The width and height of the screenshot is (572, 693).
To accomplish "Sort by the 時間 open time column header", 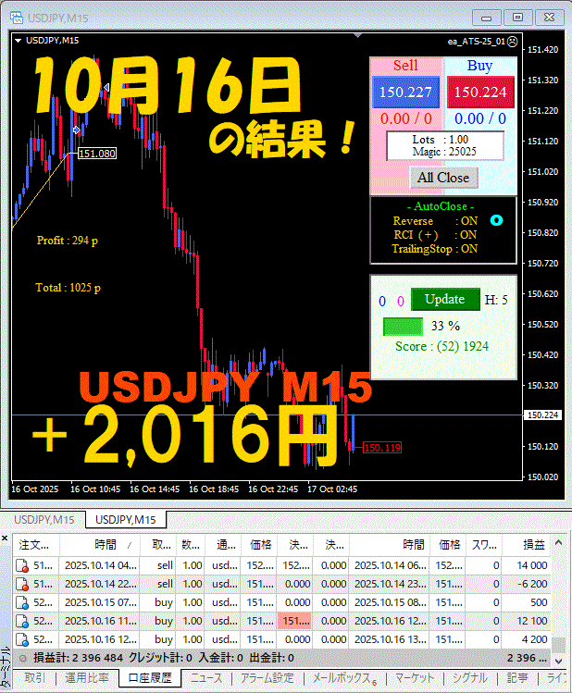I will tap(99, 544).
